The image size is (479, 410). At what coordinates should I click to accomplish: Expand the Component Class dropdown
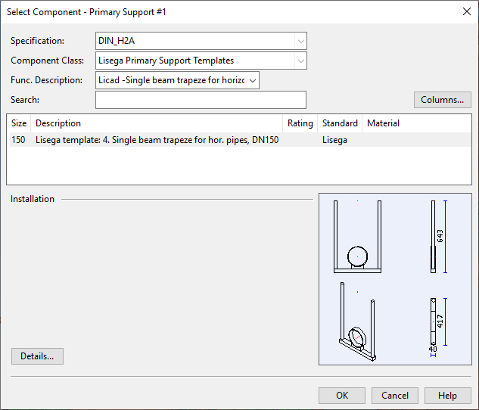tap(201, 61)
